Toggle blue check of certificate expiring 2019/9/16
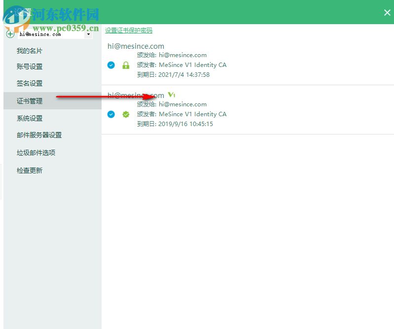This screenshot has width=394, height=329. (111, 114)
